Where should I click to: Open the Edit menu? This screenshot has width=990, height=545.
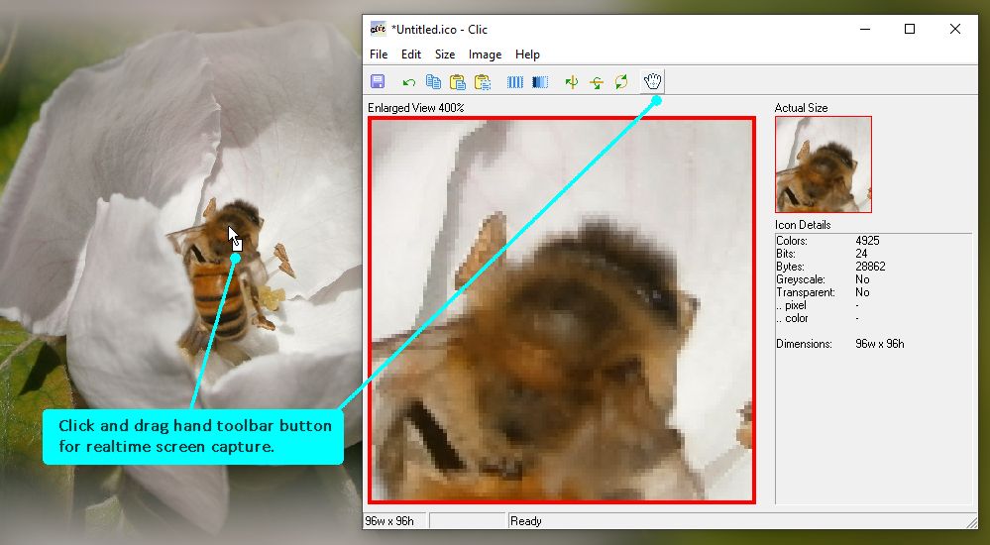tap(411, 54)
